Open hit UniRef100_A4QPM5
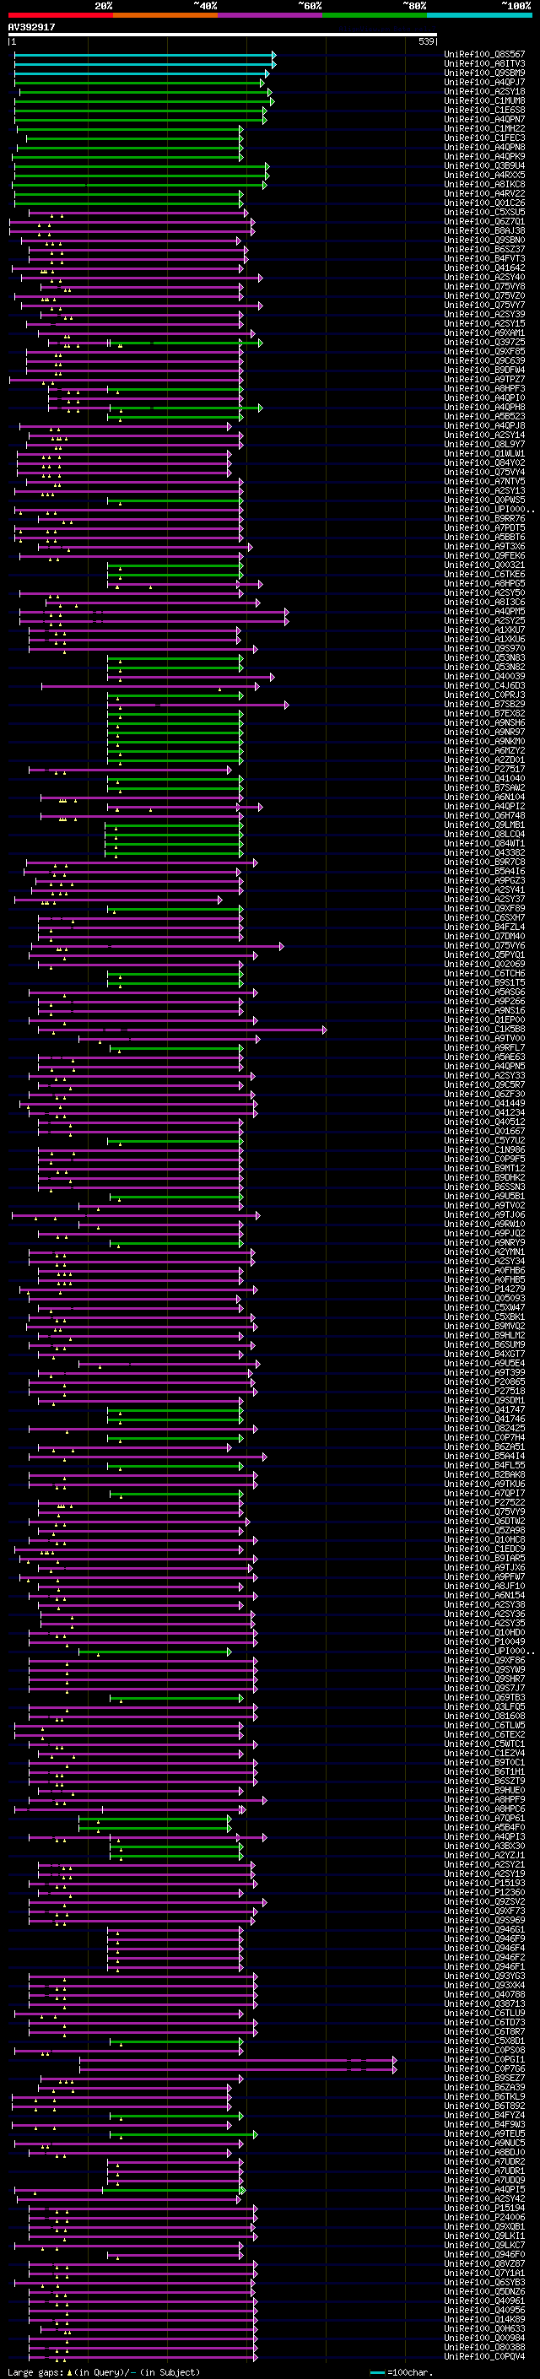 coord(484,611)
